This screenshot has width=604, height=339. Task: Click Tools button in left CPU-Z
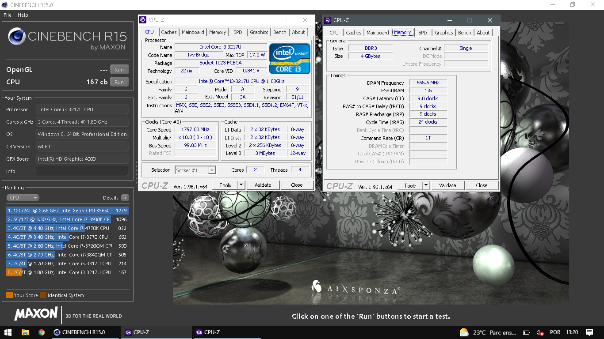226,185
